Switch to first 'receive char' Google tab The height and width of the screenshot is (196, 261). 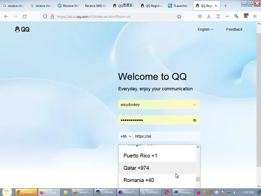pyautogui.click(x=14, y=6)
